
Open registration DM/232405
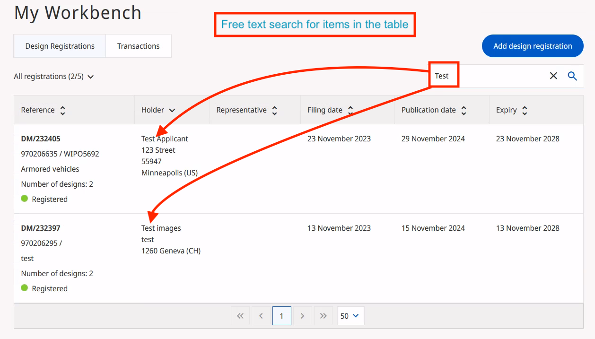(x=41, y=139)
